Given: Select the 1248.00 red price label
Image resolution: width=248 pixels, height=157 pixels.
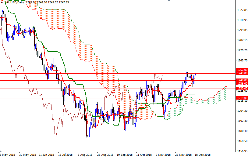Looking at the screenshot, I should tap(242, 73).
